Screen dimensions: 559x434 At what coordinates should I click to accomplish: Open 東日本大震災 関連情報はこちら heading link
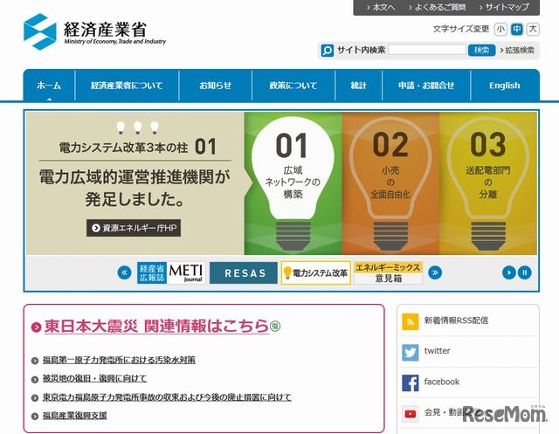(x=156, y=326)
